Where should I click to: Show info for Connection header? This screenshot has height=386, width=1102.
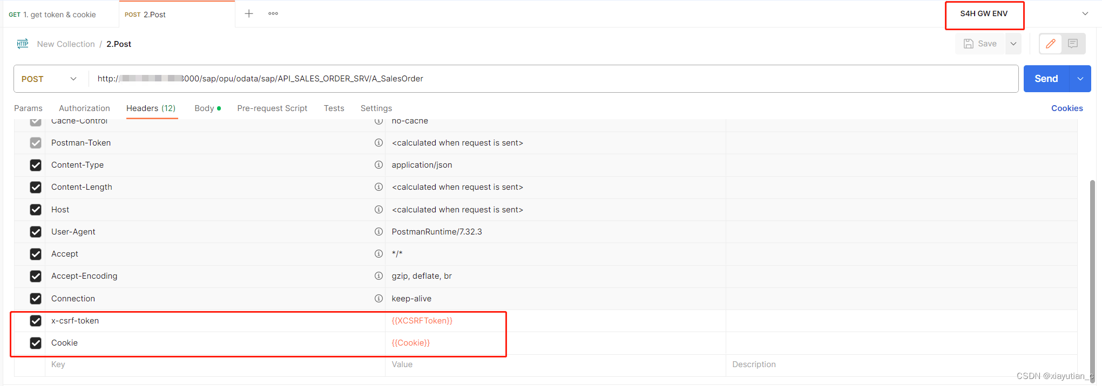[x=378, y=299]
